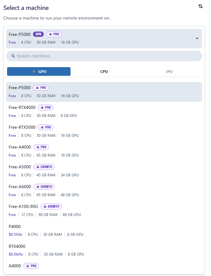Click the lightning bolt icon on GPU tab
The width and height of the screenshot is (211, 276).
(34, 72)
